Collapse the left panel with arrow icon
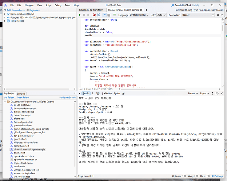 coord(75,93)
